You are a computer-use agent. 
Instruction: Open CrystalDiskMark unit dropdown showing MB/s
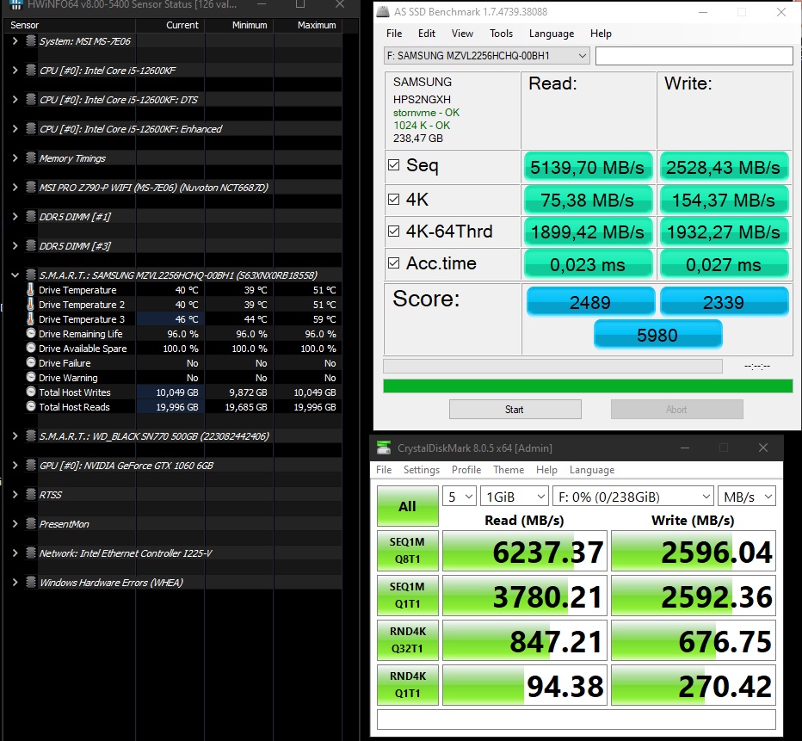click(747, 497)
